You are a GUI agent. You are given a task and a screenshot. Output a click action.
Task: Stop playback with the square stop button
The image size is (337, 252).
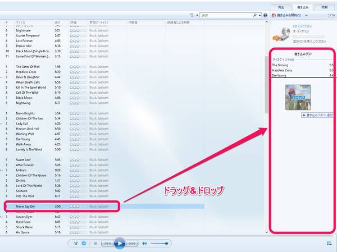pos(95,244)
